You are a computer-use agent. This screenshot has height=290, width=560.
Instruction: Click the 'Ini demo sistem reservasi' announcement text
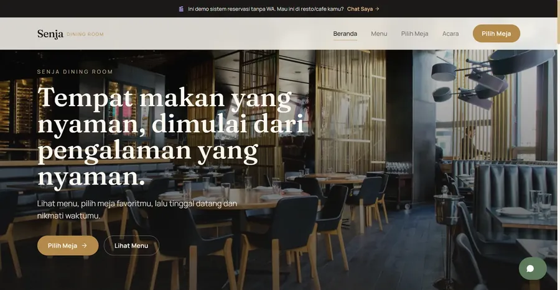[x=266, y=9]
